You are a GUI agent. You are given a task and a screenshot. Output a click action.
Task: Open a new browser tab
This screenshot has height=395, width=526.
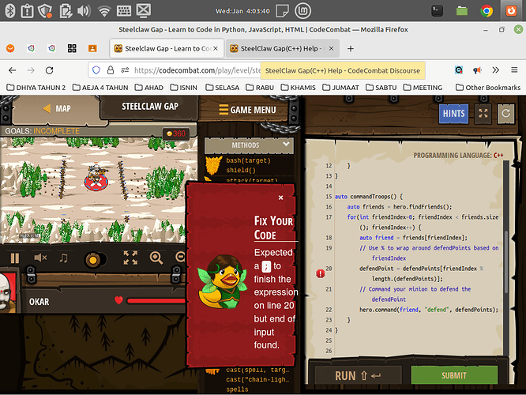pos(351,49)
